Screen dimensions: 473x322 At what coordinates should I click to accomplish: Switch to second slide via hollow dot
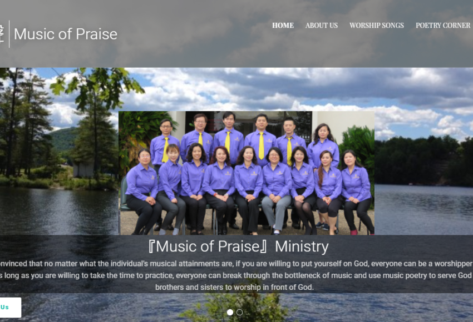[x=239, y=313]
